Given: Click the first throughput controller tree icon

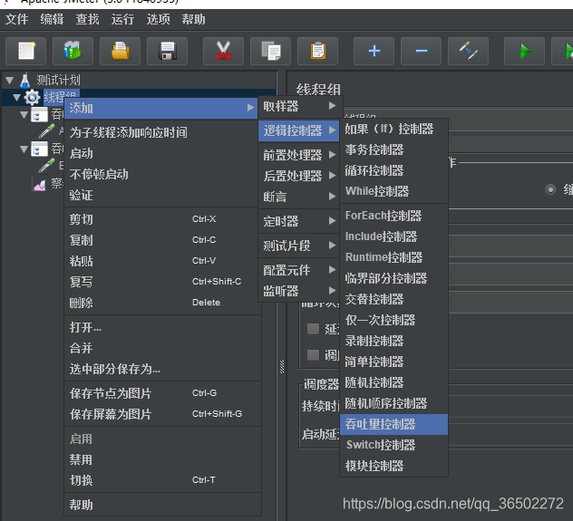Looking at the screenshot, I should point(39,115).
